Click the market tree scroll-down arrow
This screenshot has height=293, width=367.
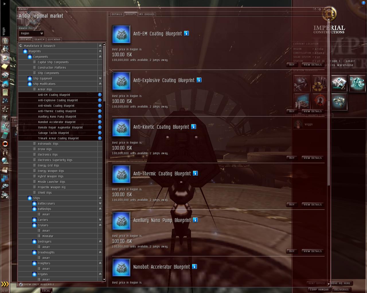(x=104, y=280)
